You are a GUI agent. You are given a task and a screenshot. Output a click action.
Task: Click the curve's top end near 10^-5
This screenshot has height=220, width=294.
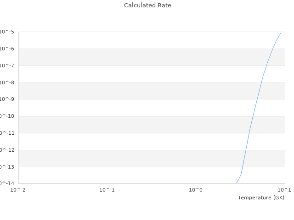click(x=281, y=32)
